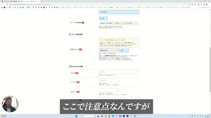Select the active Xserver account signup tab
The height and width of the screenshot is (118, 211).
(30, 1)
